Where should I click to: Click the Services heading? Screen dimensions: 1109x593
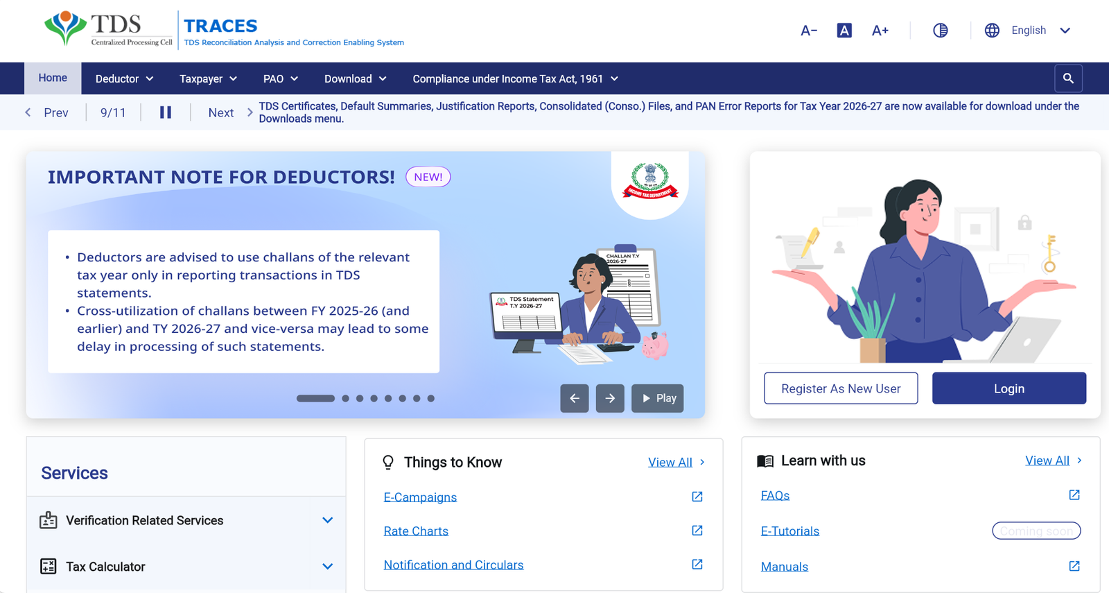point(74,473)
